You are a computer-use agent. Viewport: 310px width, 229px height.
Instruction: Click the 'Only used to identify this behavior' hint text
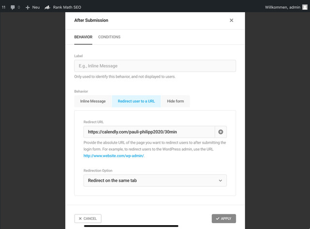coord(125,77)
